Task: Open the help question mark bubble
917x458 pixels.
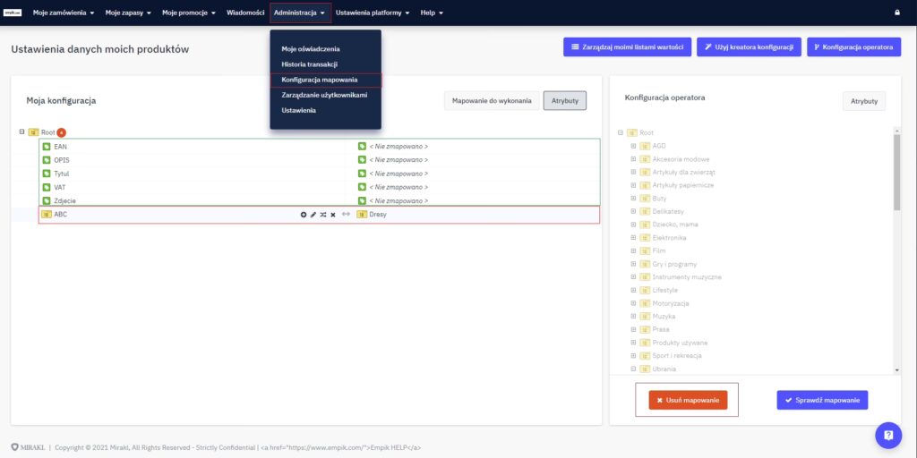Action: [887, 436]
